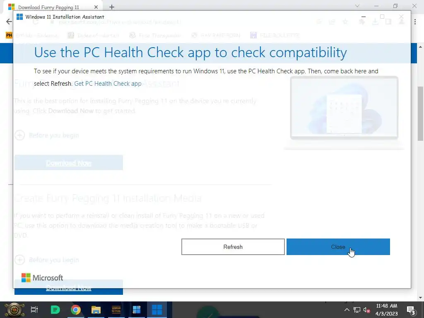This screenshot has height=318, width=424.
Task: Open the light blue Windows 11 icon on the taskbar
Action: [137, 310]
